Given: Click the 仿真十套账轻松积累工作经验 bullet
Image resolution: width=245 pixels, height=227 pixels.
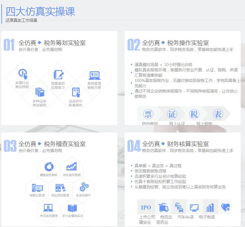Looking at the screenshot, I should pos(160,182).
